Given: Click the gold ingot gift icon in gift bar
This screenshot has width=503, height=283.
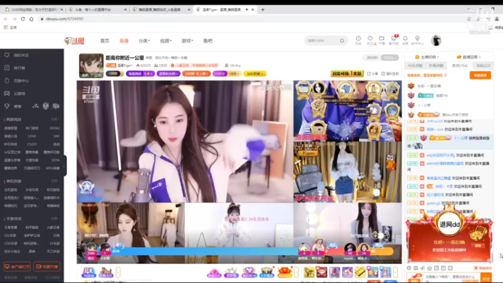Looking at the screenshot, I should (360, 272).
